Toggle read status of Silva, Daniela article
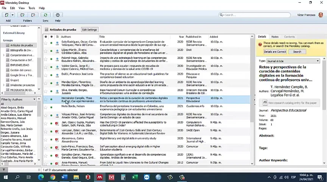327x182 pixels. 51,91
